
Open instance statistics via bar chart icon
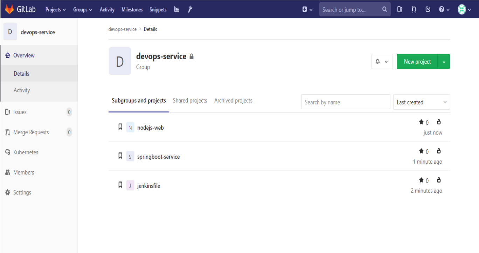point(176,9)
